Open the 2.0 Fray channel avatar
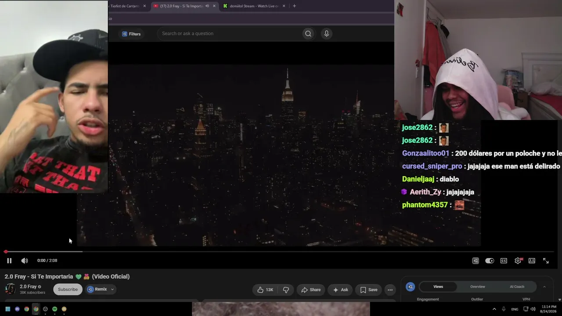Image resolution: width=562 pixels, height=316 pixels. [x=10, y=289]
